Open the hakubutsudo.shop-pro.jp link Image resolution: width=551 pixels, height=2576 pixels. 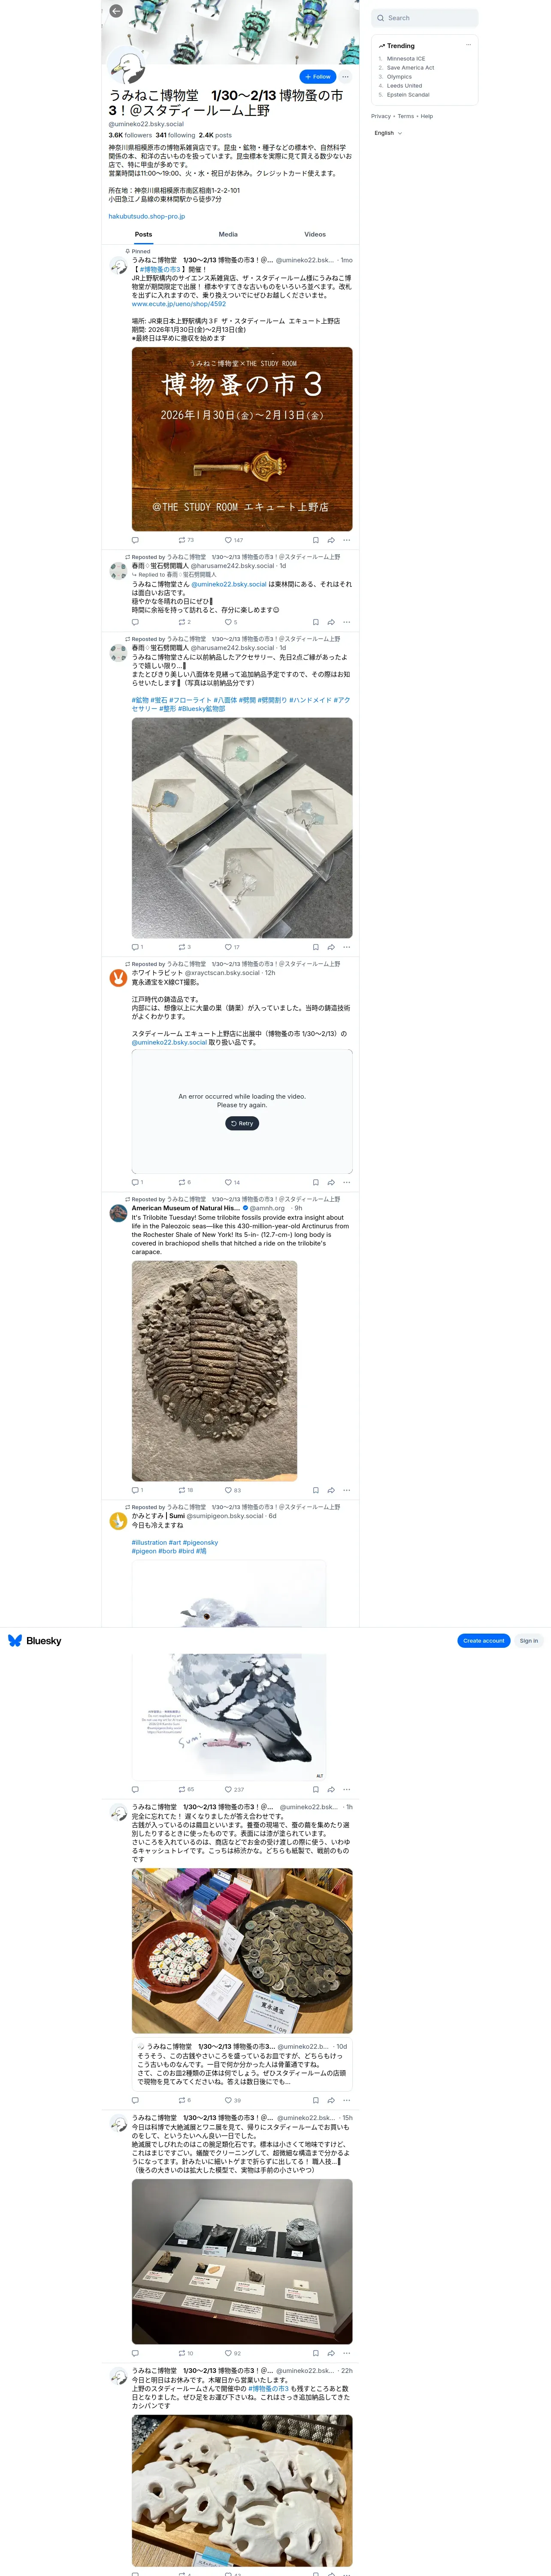tap(147, 216)
